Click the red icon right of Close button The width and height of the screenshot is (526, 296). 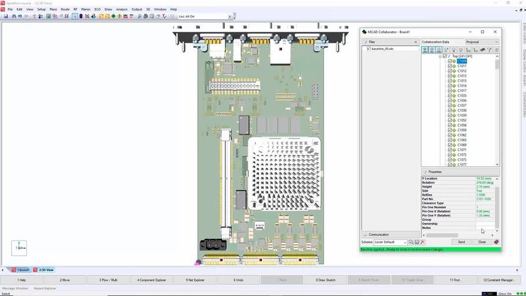pyautogui.click(x=496, y=242)
